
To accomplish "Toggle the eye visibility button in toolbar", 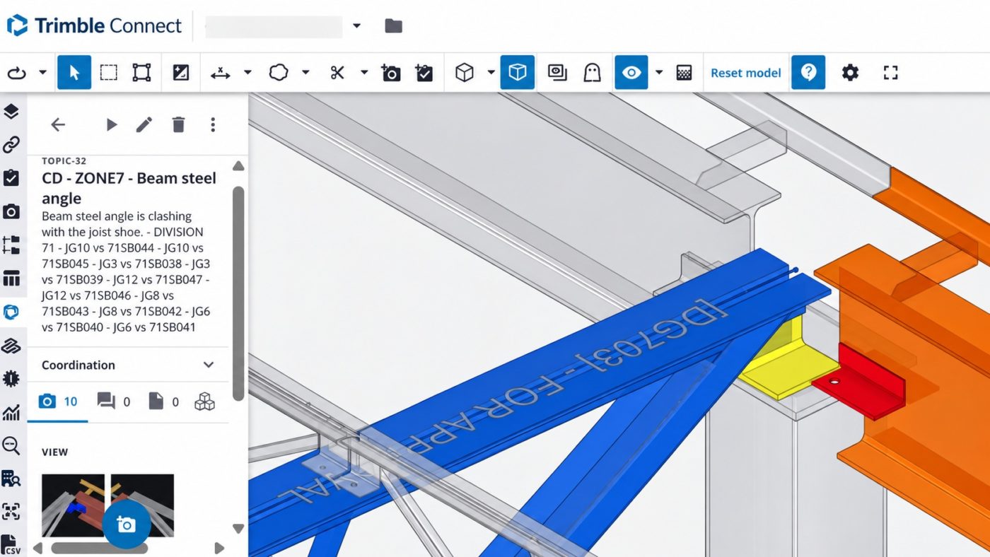I will click(x=631, y=72).
